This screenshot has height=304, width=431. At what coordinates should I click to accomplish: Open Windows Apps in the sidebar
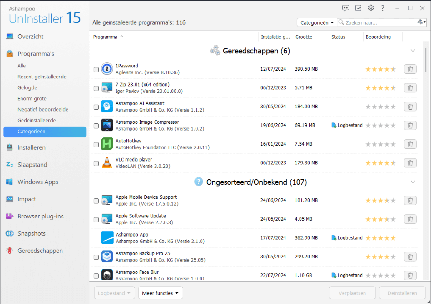(x=38, y=182)
